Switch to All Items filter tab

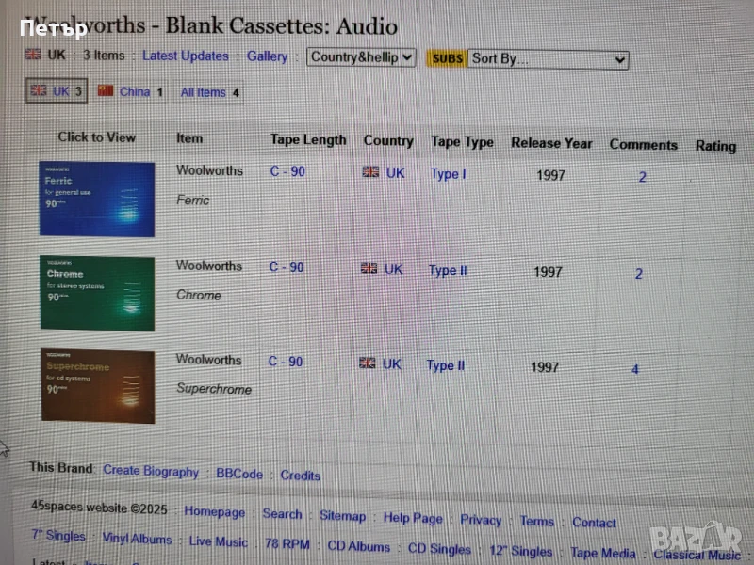(209, 92)
